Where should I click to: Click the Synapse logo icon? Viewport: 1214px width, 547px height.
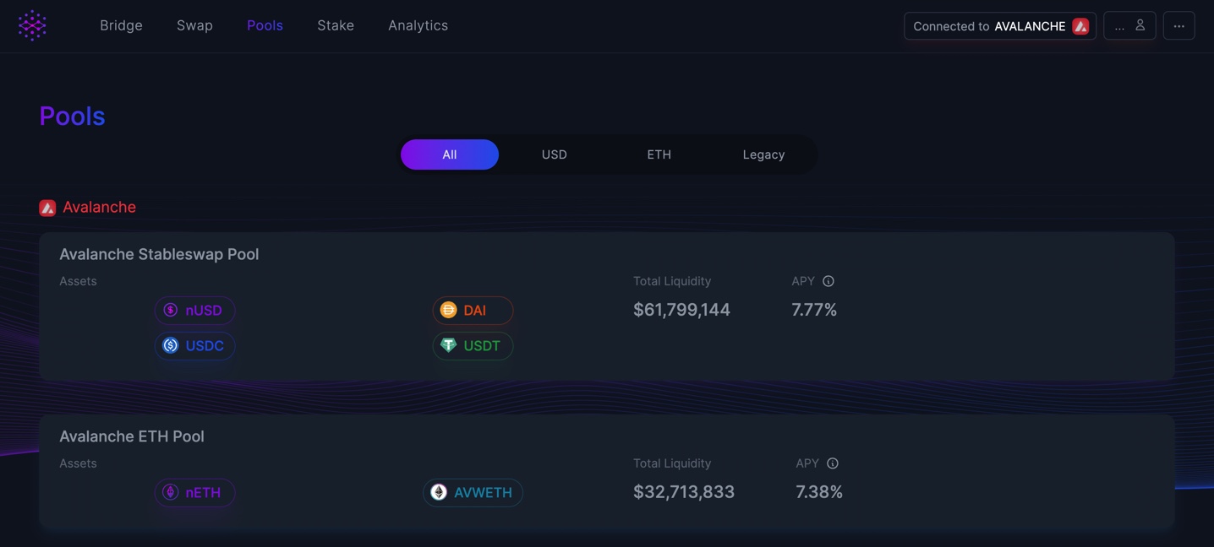coord(32,25)
